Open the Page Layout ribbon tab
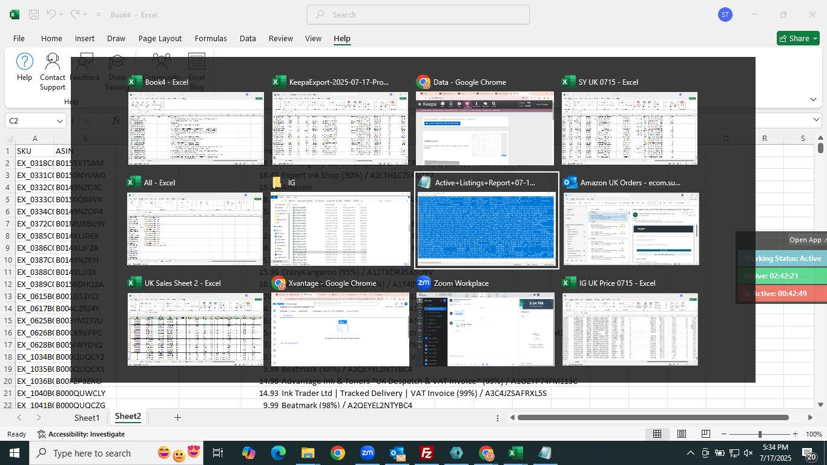Image resolution: width=827 pixels, height=465 pixels. tap(160, 38)
